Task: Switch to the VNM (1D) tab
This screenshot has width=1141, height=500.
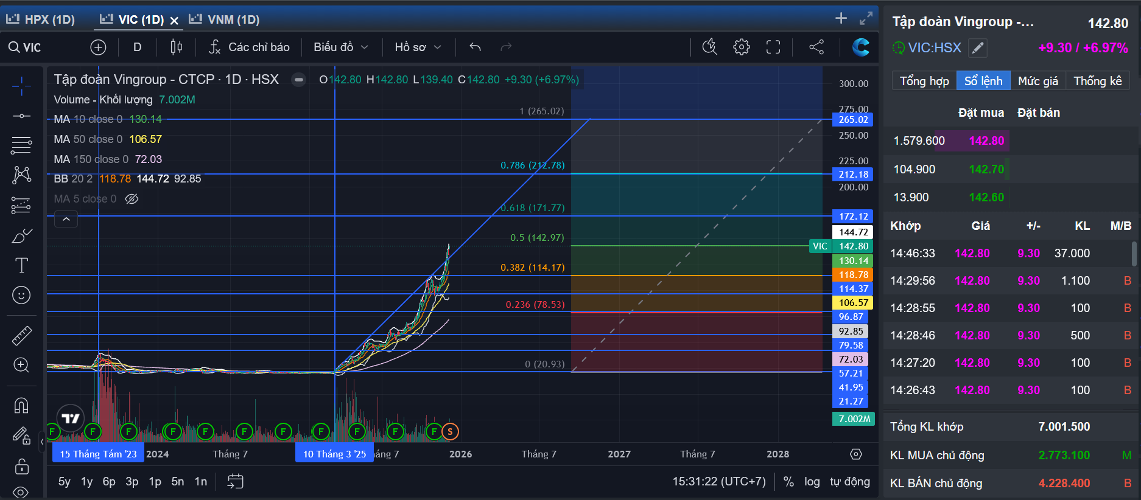Action: click(225, 19)
